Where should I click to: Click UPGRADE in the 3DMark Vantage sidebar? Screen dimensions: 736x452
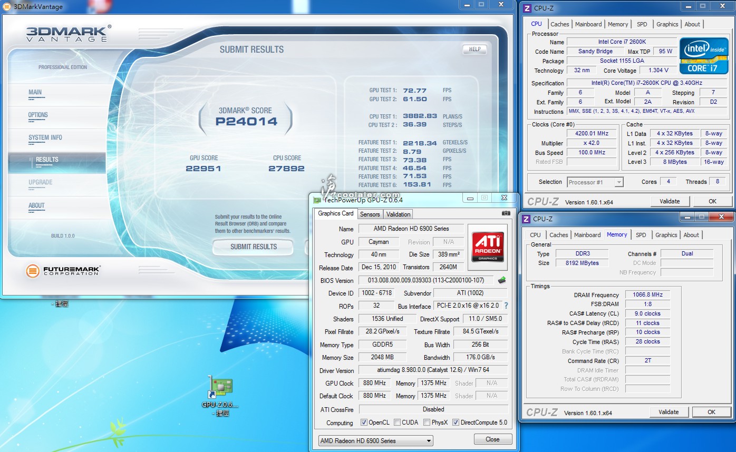pos(57,185)
